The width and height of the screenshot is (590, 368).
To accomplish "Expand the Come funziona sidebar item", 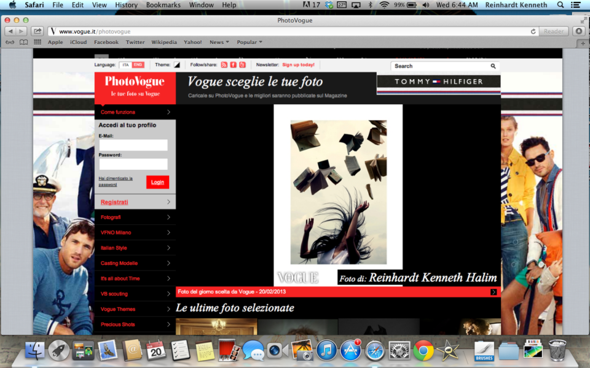I will pyautogui.click(x=135, y=112).
